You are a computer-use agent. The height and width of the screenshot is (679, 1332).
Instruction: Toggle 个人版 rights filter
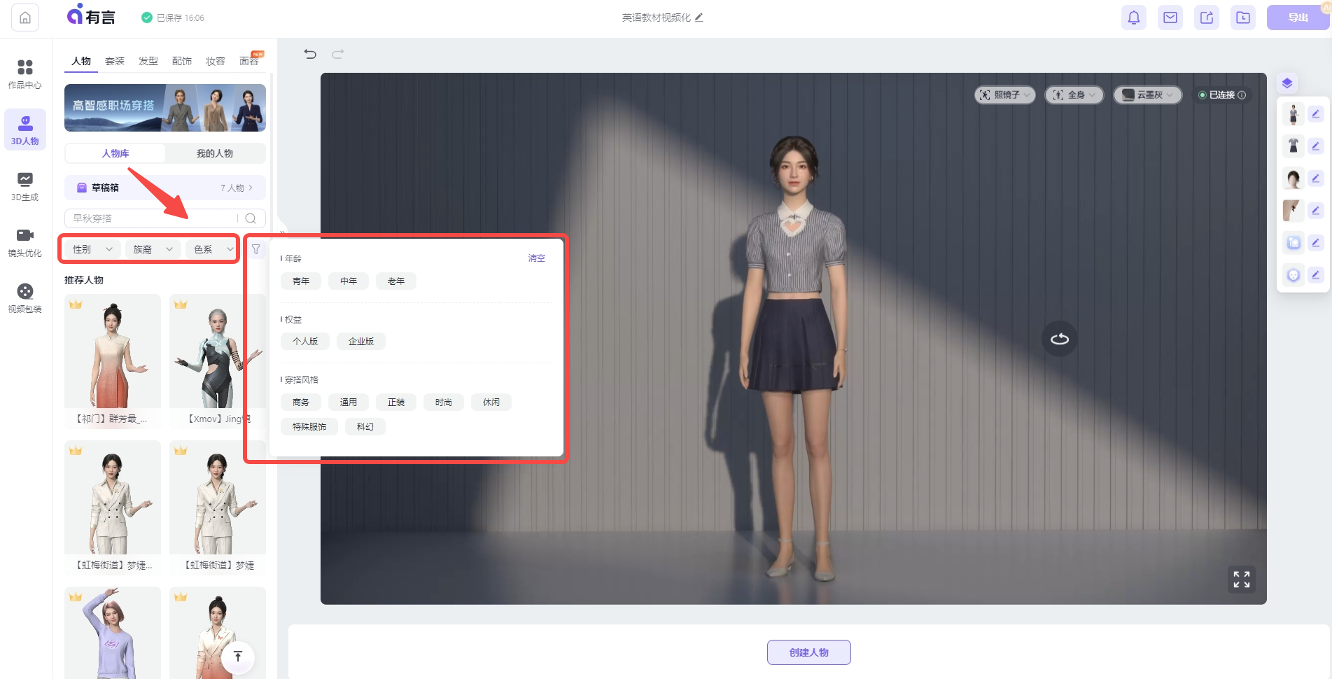305,342
